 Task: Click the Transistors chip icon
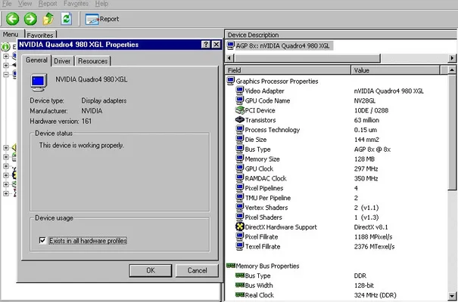(x=240, y=120)
